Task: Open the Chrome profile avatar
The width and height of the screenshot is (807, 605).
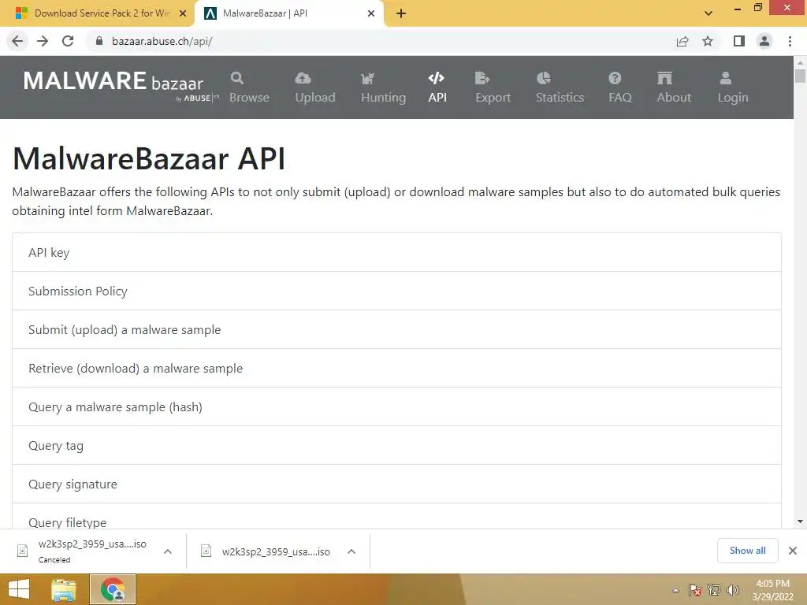Action: pos(764,41)
